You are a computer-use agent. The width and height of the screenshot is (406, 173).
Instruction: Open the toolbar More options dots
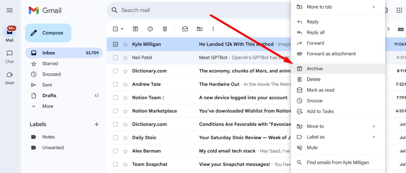click(213, 29)
